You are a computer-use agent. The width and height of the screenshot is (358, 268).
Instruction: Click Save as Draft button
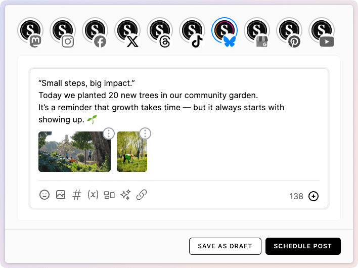click(x=225, y=246)
